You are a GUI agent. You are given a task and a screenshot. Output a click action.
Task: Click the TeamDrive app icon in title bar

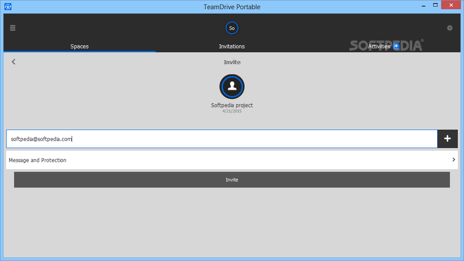pos(8,7)
